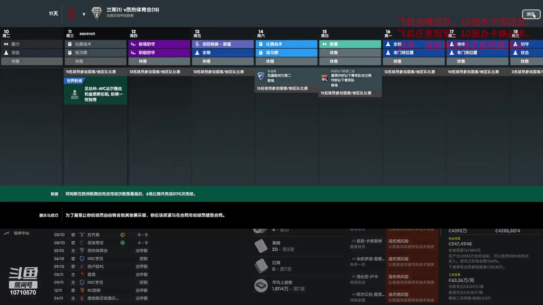The height and width of the screenshot is (305, 543).
Task: Open 培养中心 in the left sidebar
Action: 21,233
